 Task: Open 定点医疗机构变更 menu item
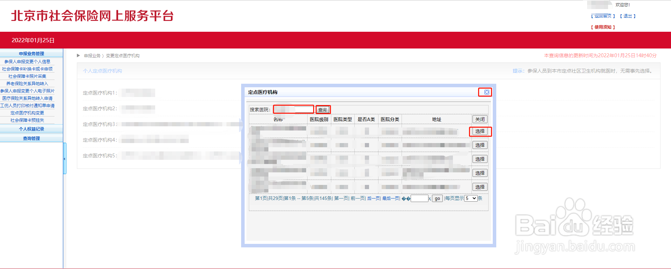tap(27, 113)
